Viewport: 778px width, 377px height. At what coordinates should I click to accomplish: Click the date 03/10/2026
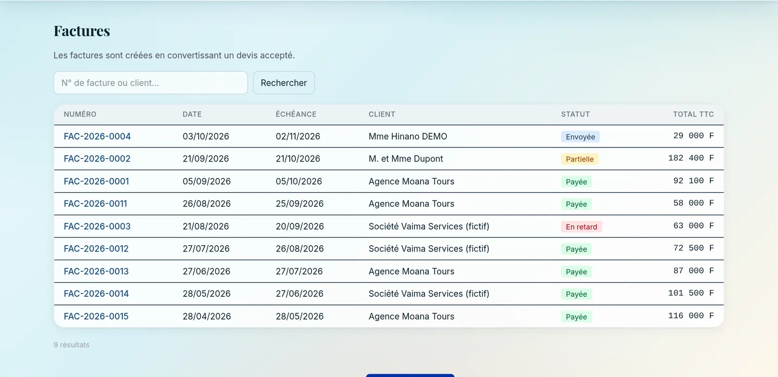pos(206,136)
